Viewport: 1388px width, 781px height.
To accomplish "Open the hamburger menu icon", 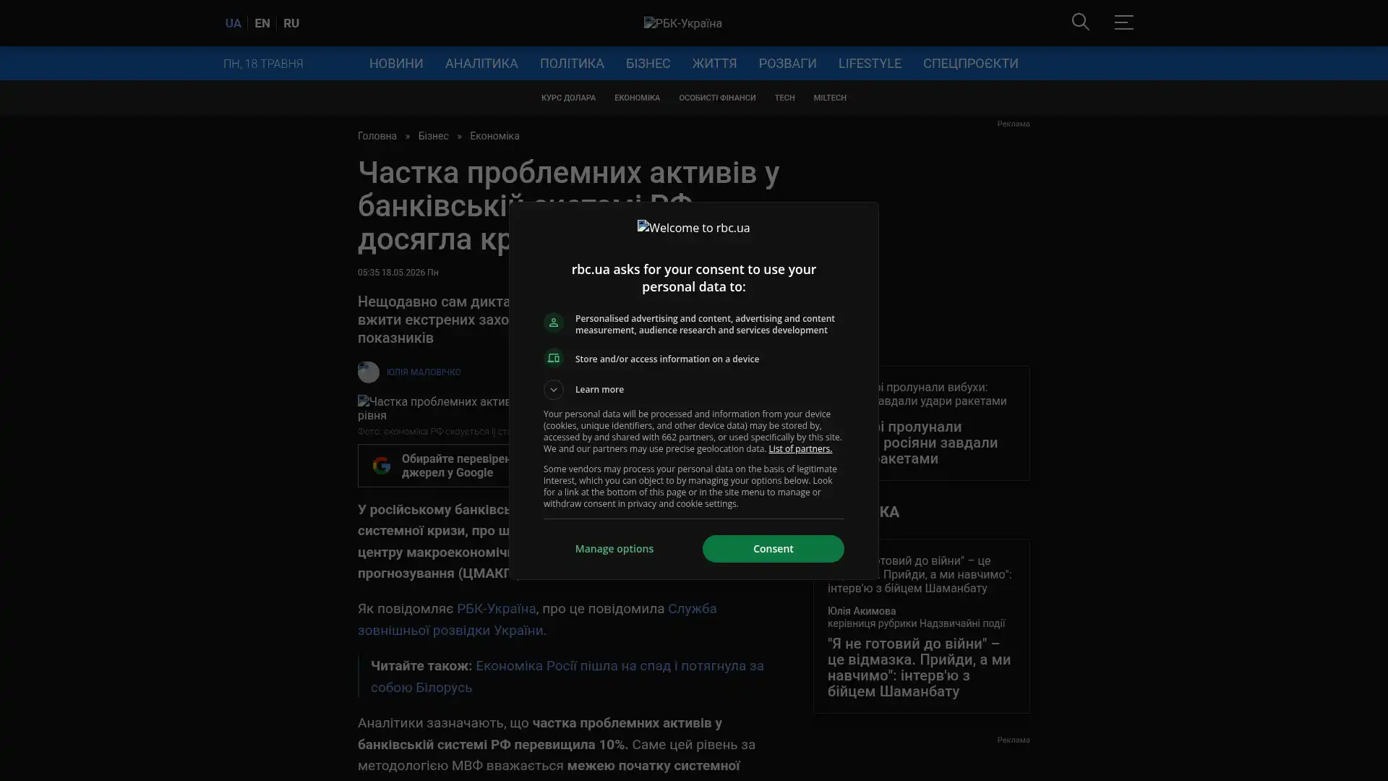I will pyautogui.click(x=1123, y=22).
